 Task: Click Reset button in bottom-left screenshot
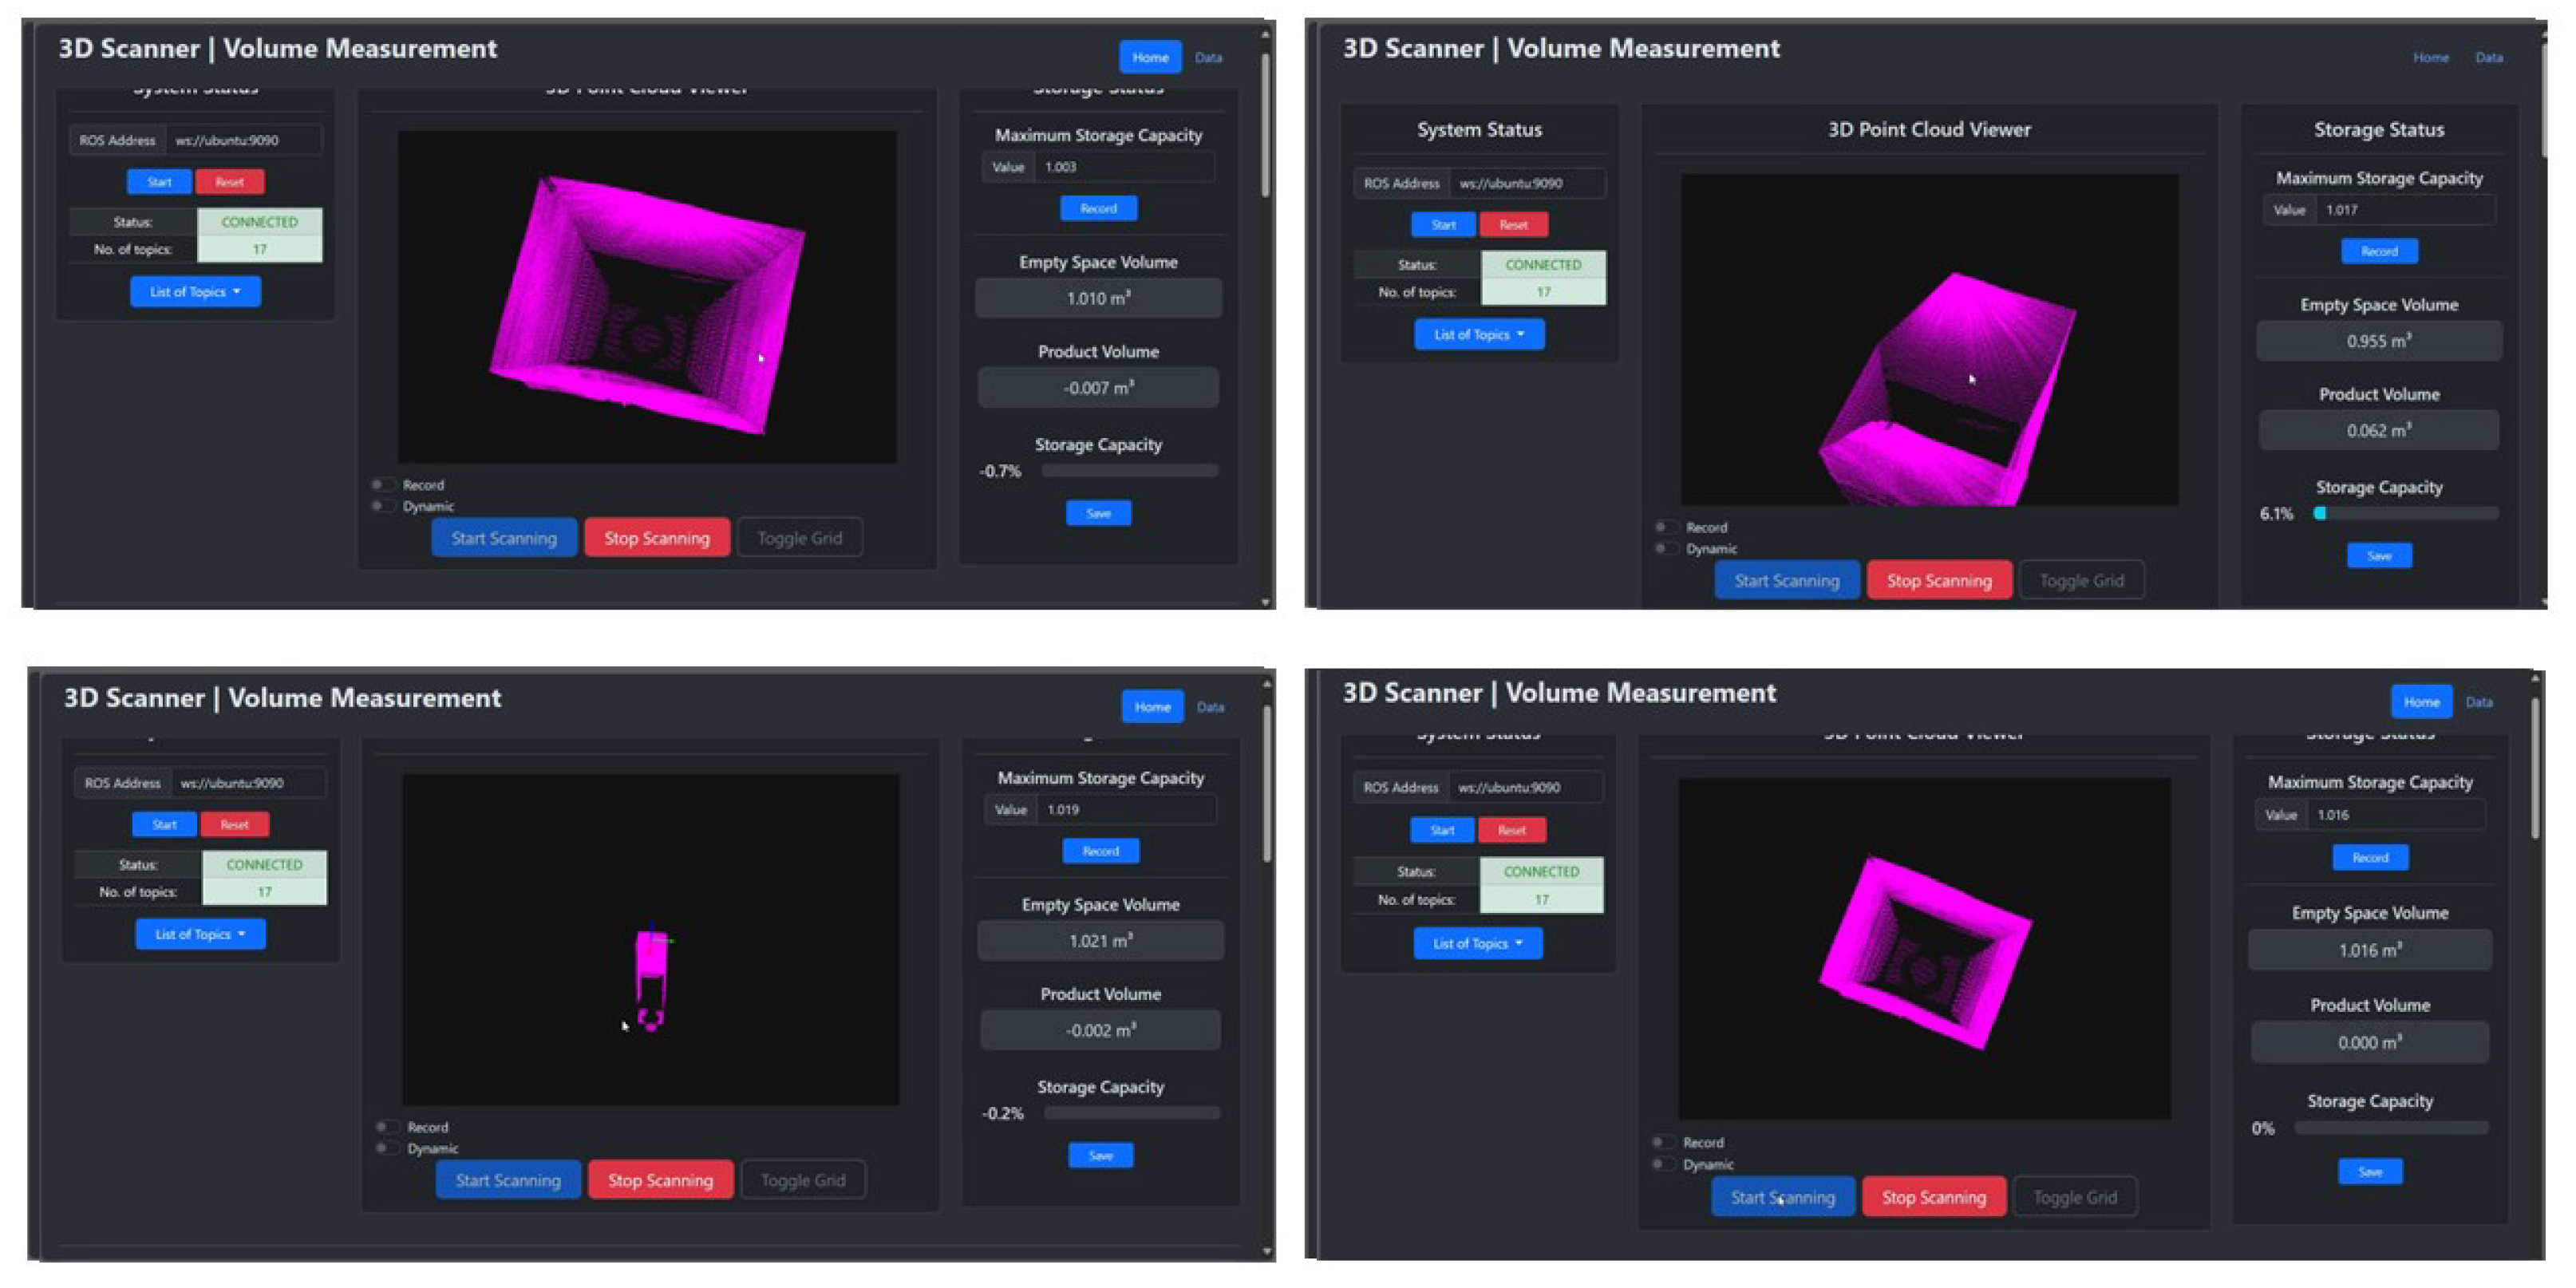click(x=235, y=825)
